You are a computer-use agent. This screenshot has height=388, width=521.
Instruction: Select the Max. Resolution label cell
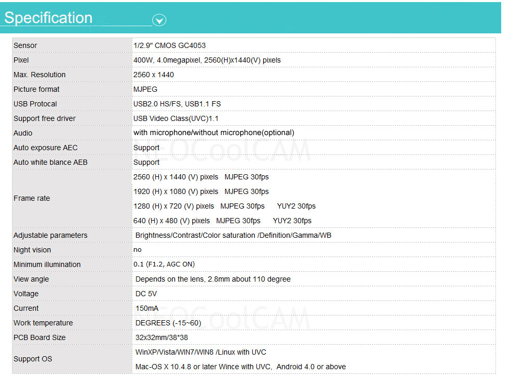pyautogui.click(x=40, y=75)
